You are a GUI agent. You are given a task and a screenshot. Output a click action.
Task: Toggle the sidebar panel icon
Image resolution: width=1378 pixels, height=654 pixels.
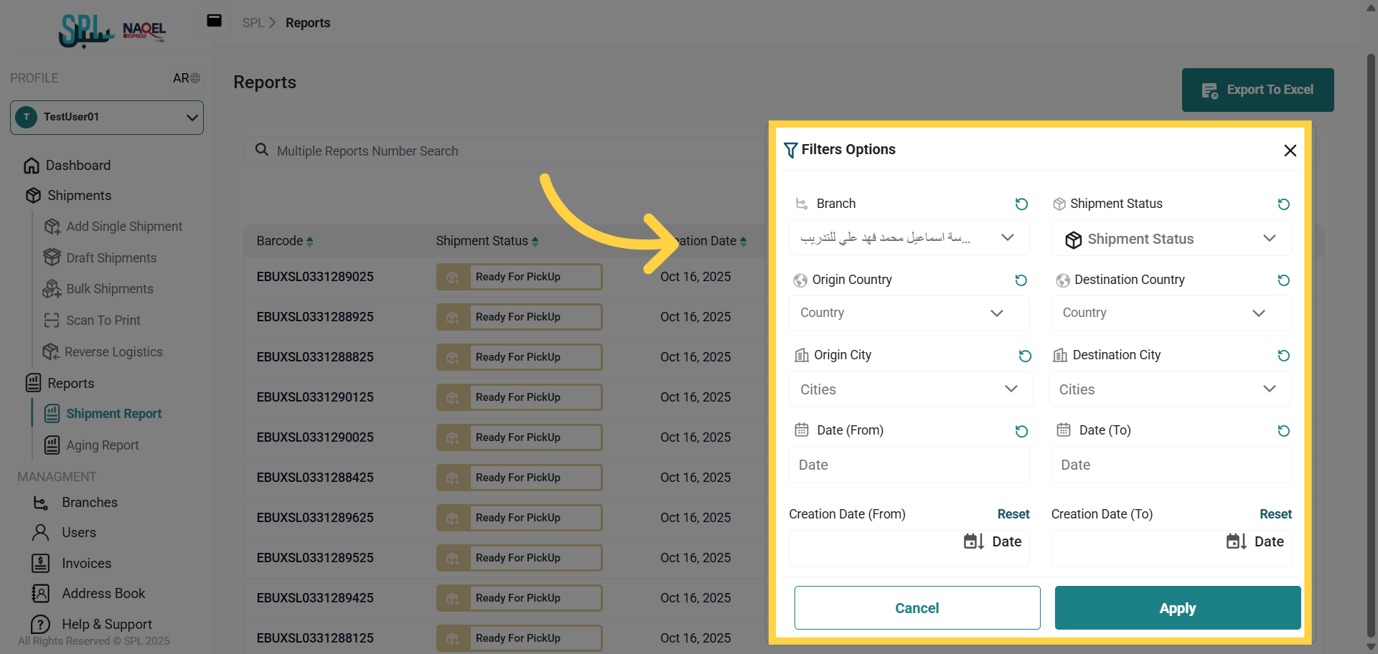(214, 21)
